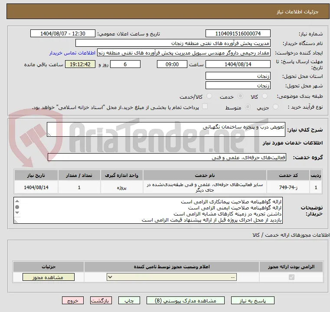Screen dimensions: 330x312
Task: Select the خدمت radio button
Action: (240, 96)
